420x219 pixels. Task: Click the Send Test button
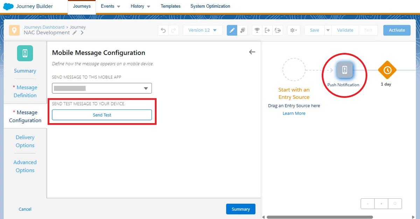point(102,115)
